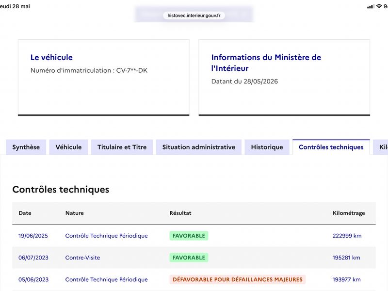Image resolution: width=388 pixels, height=291 pixels.
Task: Tap the cellular signal bars icon
Action: tap(371, 6)
